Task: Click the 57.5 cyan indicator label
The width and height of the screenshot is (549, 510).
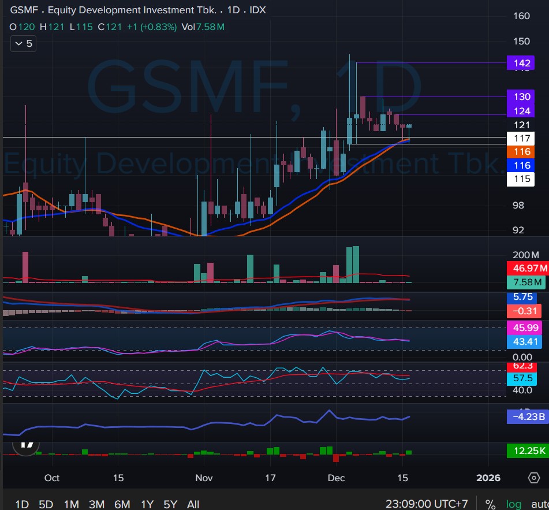Action: point(522,378)
